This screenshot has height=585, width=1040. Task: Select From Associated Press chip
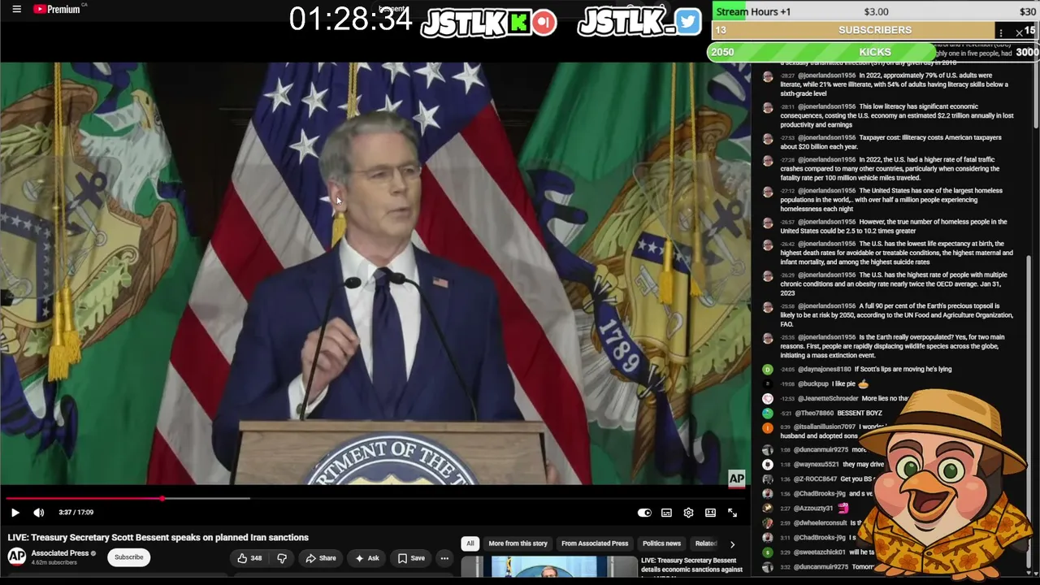coord(595,544)
